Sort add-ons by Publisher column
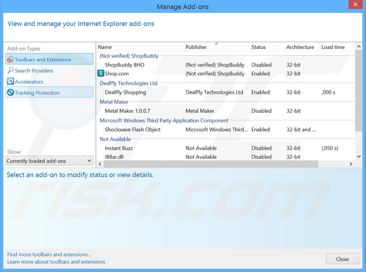The width and height of the screenshot is (366, 272). [x=217, y=47]
